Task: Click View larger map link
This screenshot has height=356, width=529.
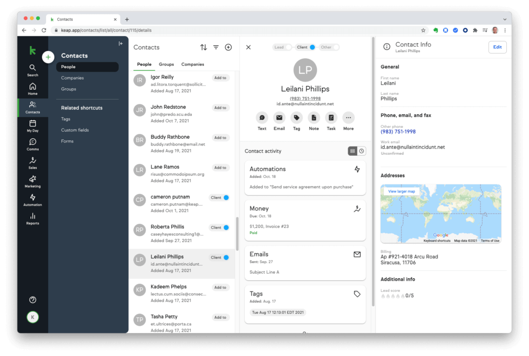Action: click(401, 191)
